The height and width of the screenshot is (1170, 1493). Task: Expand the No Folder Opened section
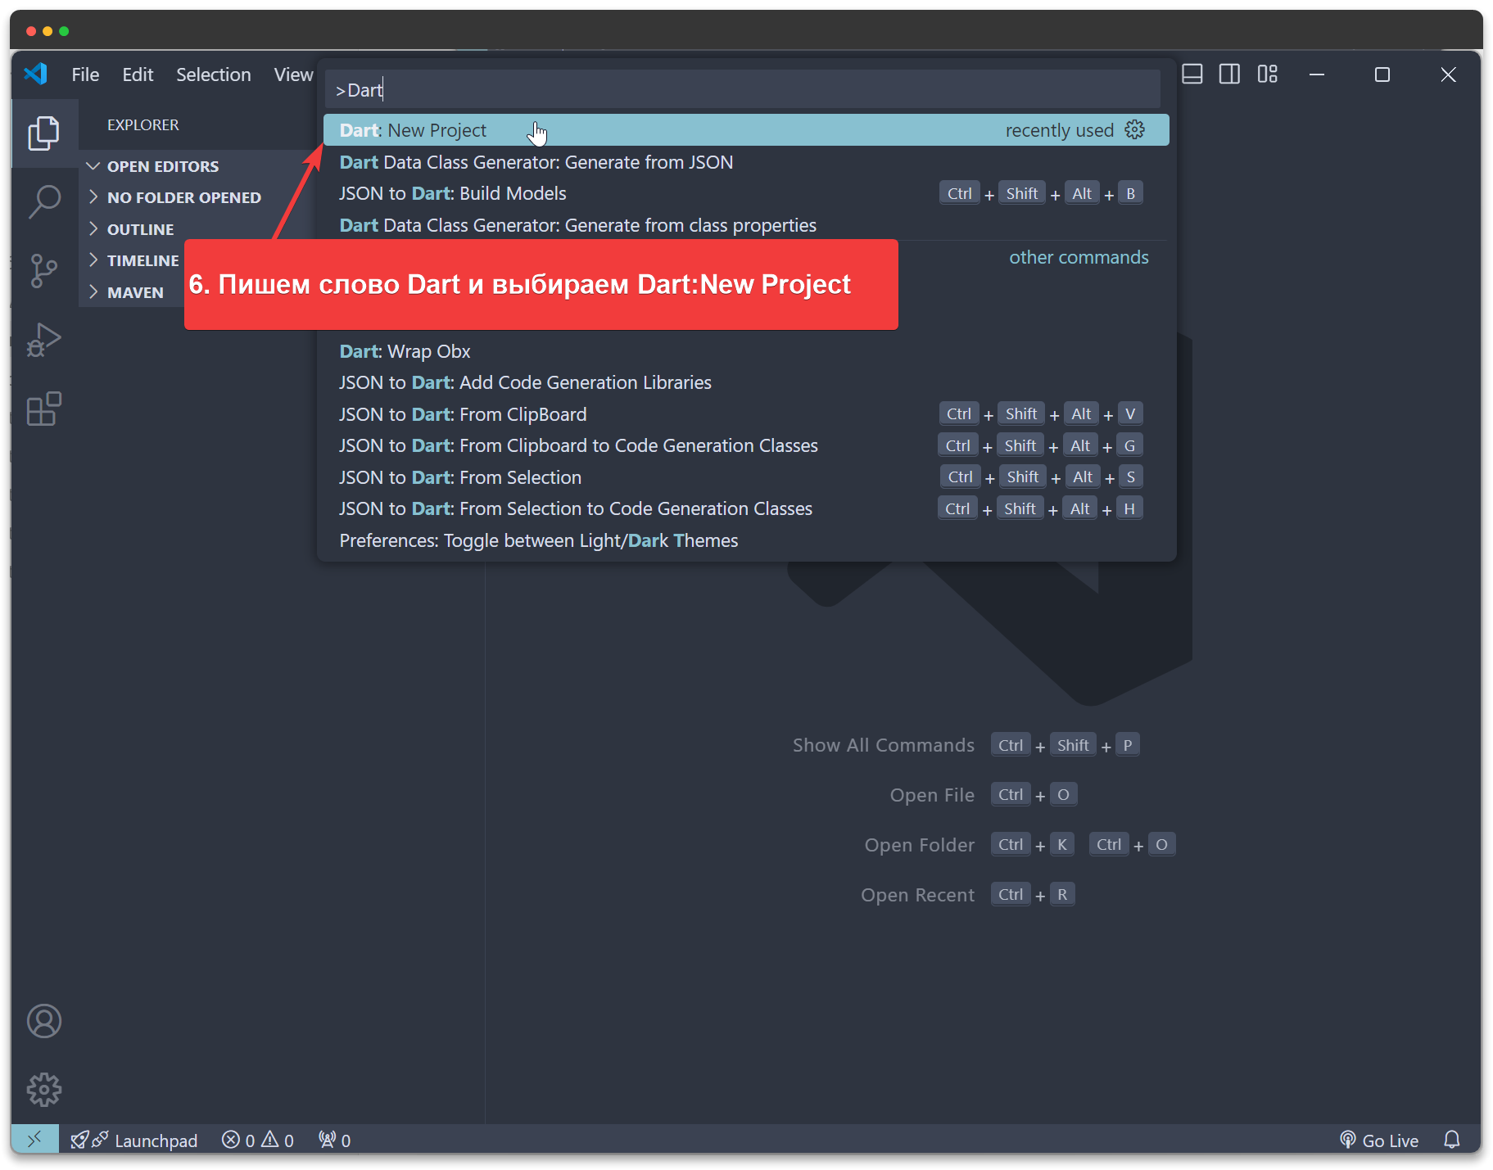(183, 197)
